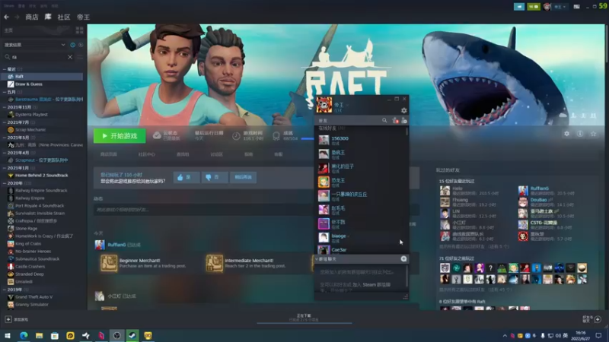This screenshot has height=342, width=609.
Task: Collapse the 2019年 category
Action: tap(5, 290)
